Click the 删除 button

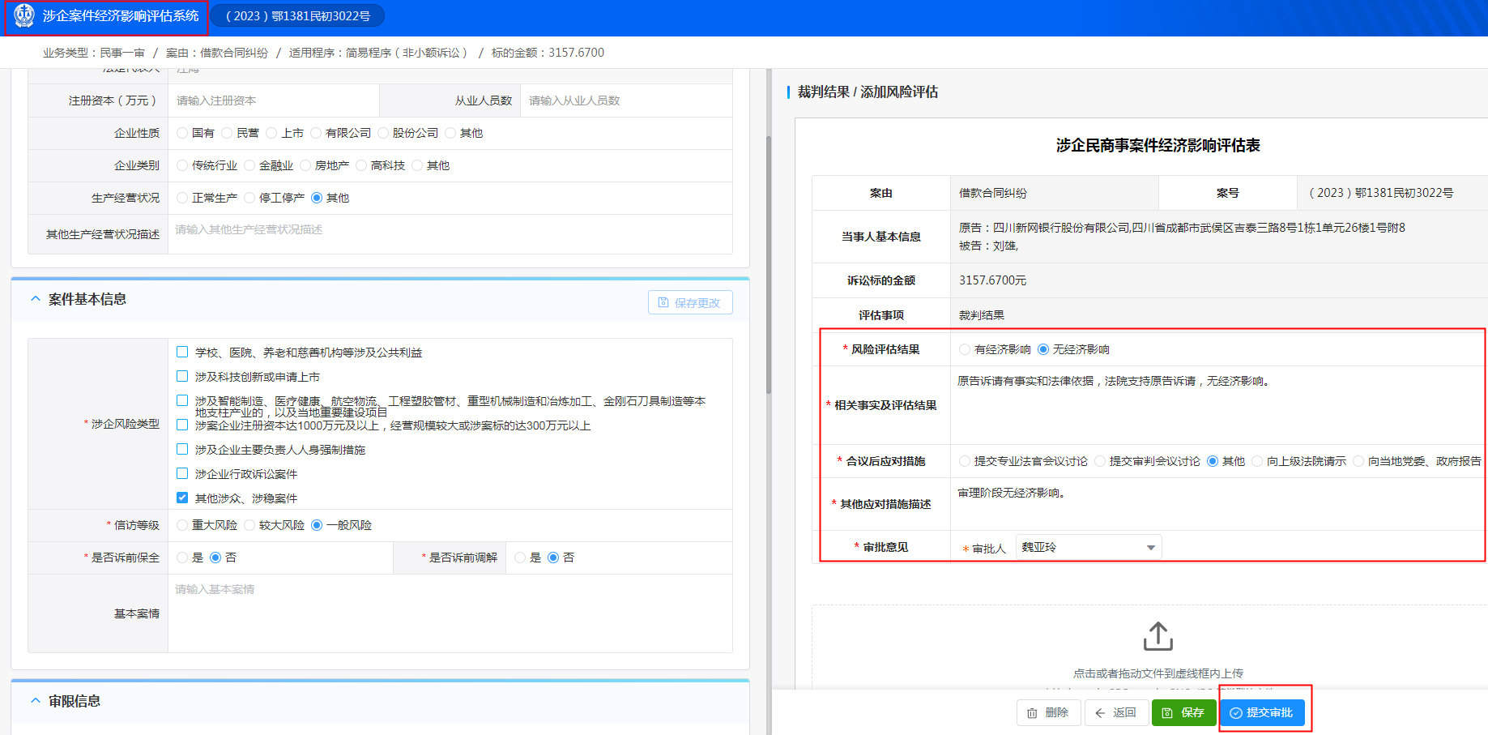coord(1048,713)
